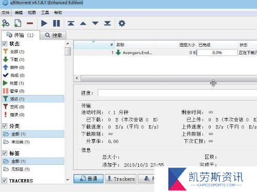This screenshot has height=192, width=257.
Task: Toggle the 标签 section checkbox
Action: tap(5, 153)
